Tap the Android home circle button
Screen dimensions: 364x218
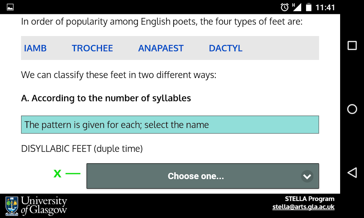coord(352,109)
